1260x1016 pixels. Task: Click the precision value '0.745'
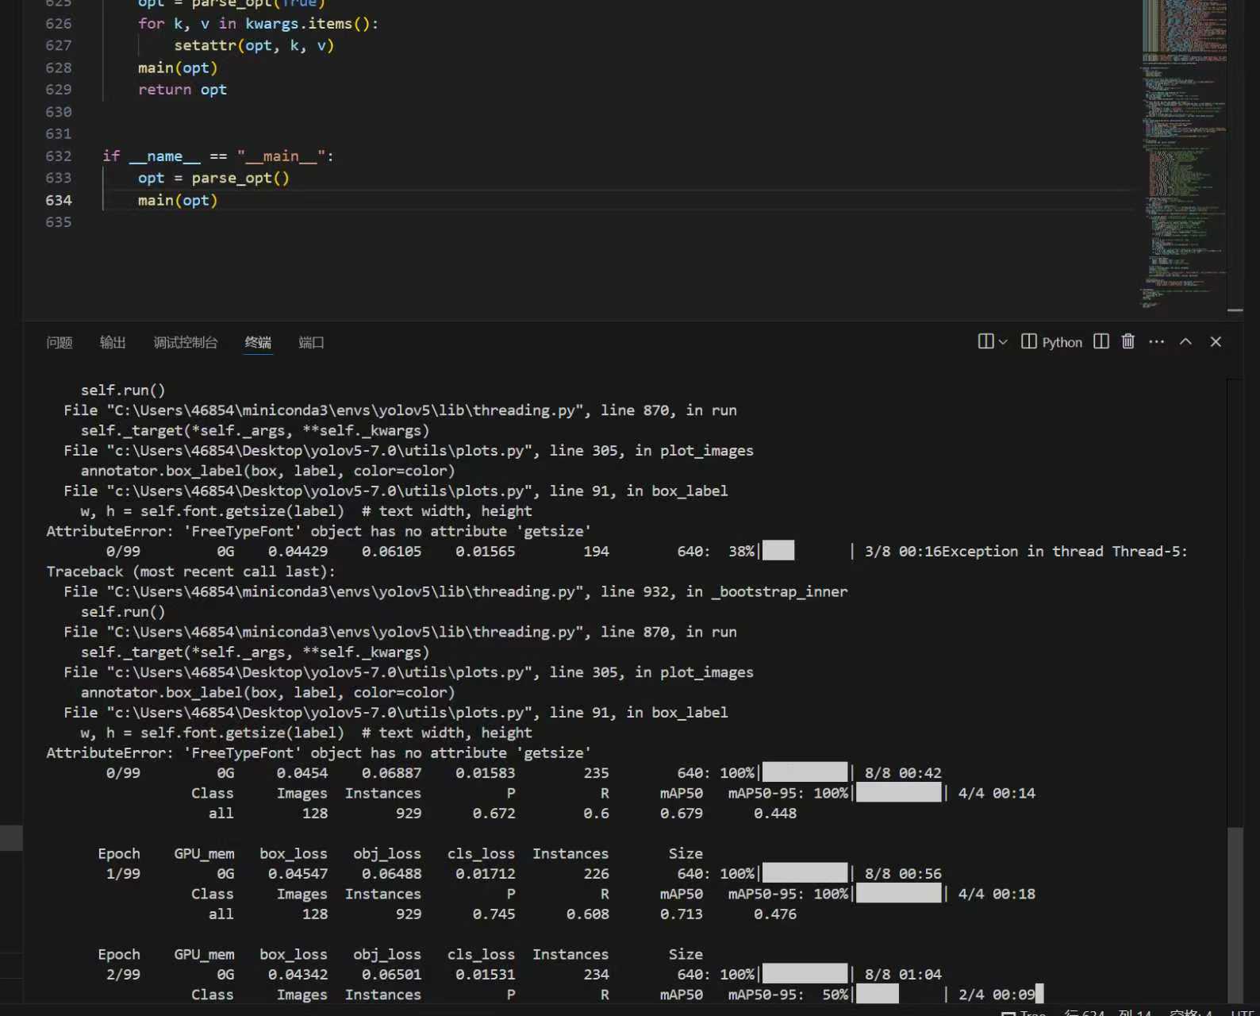pyautogui.click(x=494, y=914)
